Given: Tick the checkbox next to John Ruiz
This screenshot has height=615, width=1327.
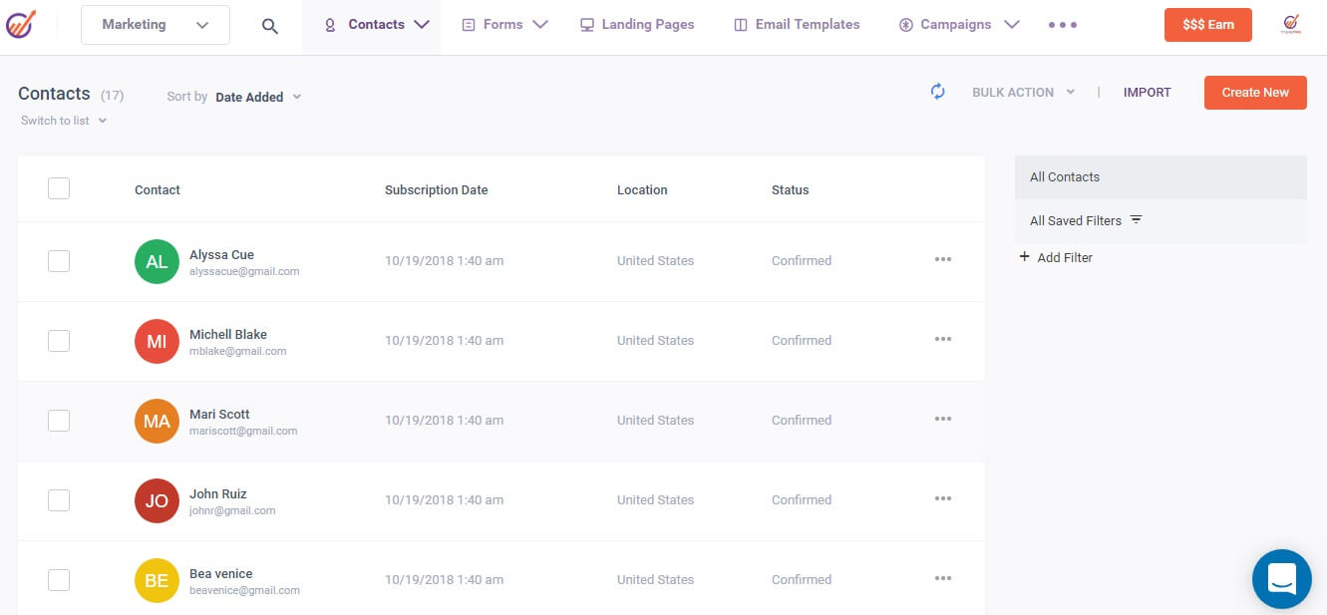Looking at the screenshot, I should pyautogui.click(x=59, y=499).
